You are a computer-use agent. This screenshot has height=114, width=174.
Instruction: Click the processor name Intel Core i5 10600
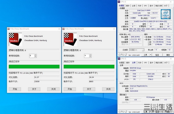tap(144, 10)
